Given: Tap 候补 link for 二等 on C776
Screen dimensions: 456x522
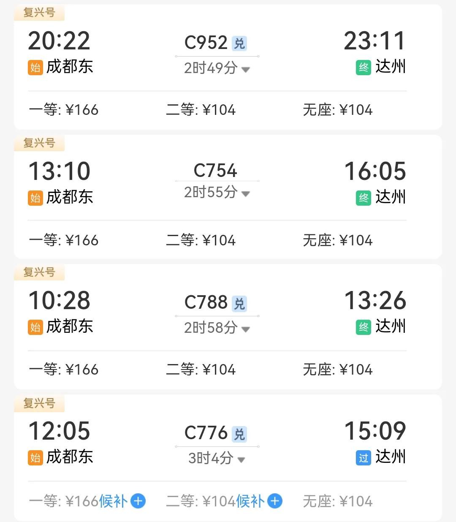Looking at the screenshot, I should coord(250,501).
